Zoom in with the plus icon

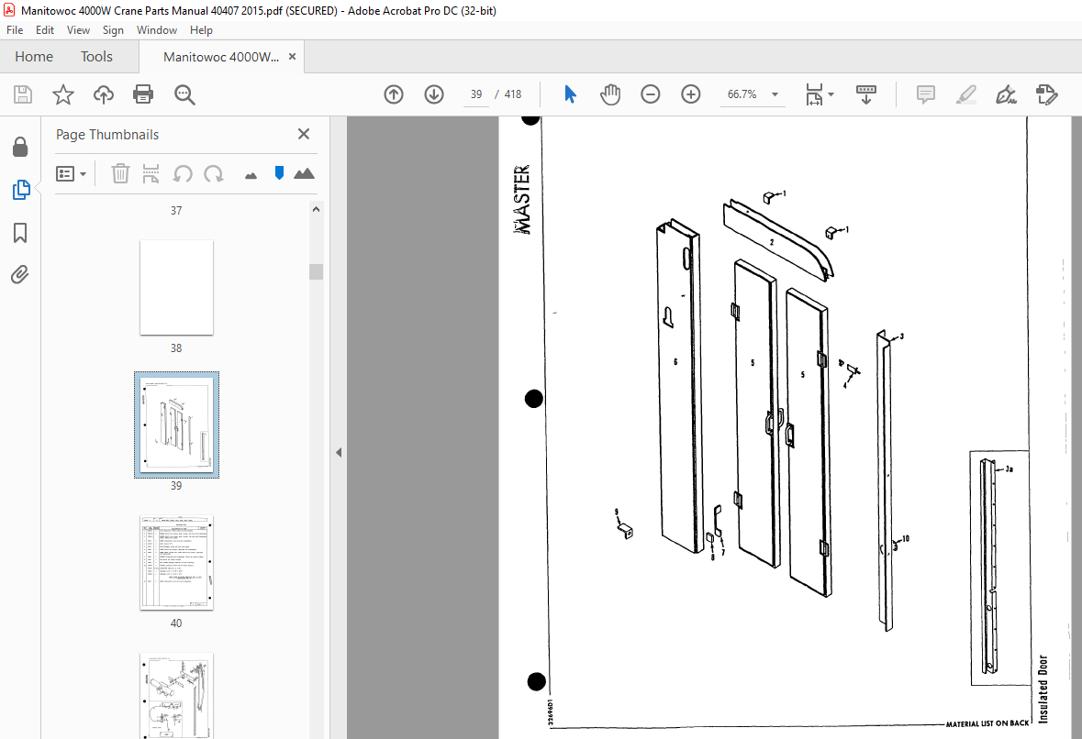click(691, 94)
